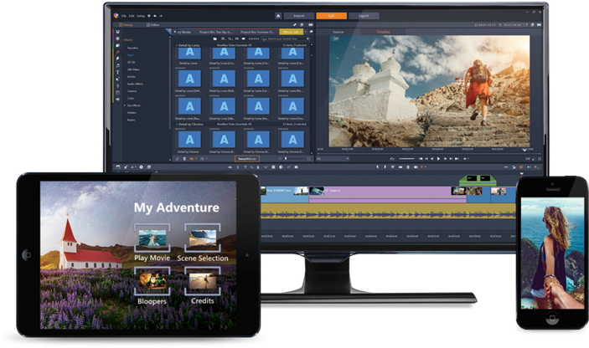Click the preview scrubber playhead marker
Screen dimensions: 589x348
point(524,151)
